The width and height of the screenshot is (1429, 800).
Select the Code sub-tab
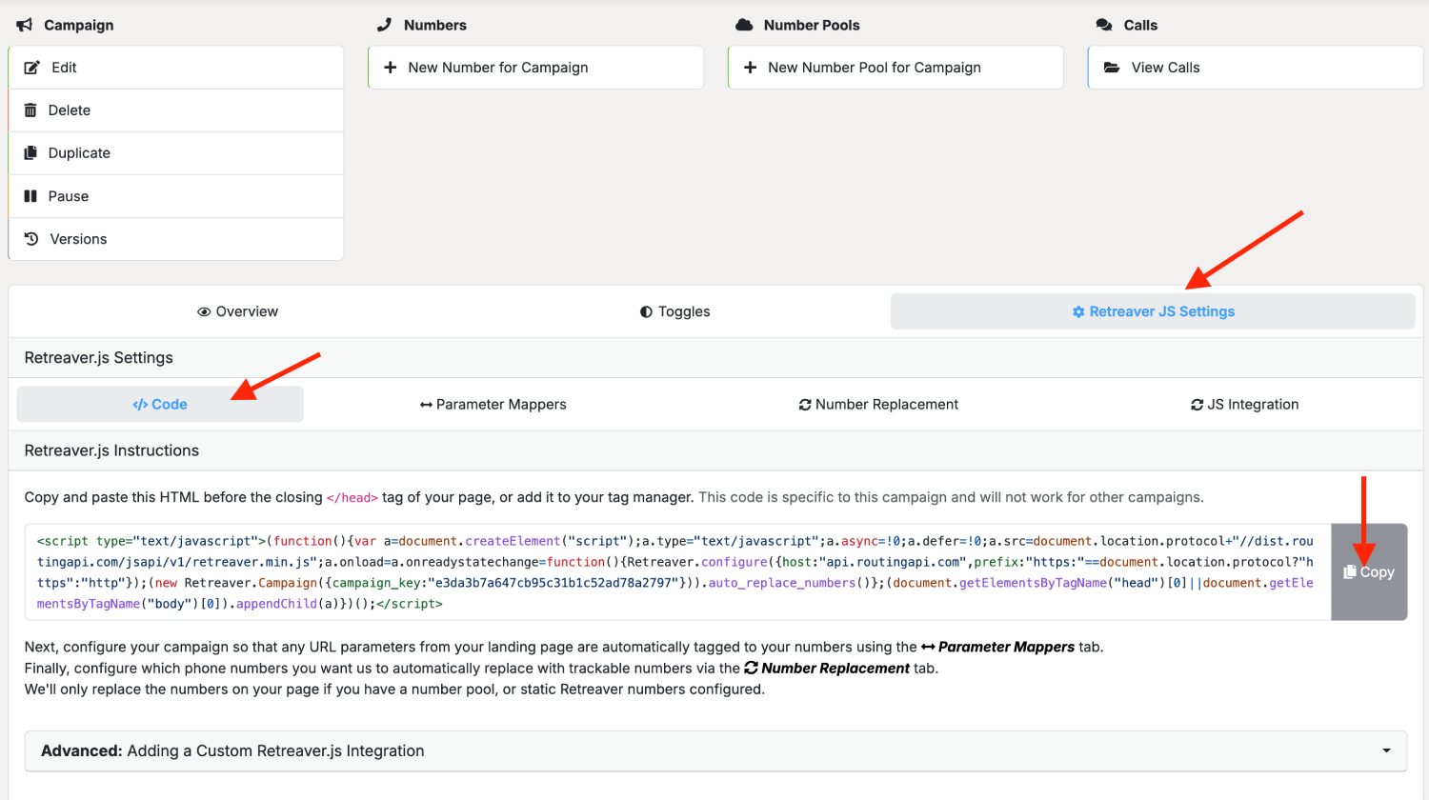160,405
